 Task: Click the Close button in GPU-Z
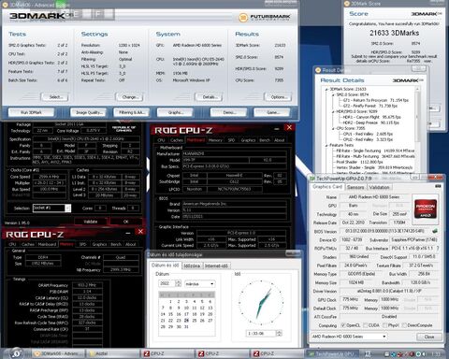coord(429,337)
